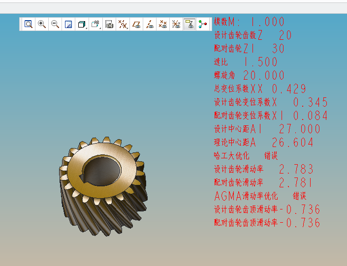Click the Zoom Out magnifier icon
347x266 pixels.
(55, 24)
